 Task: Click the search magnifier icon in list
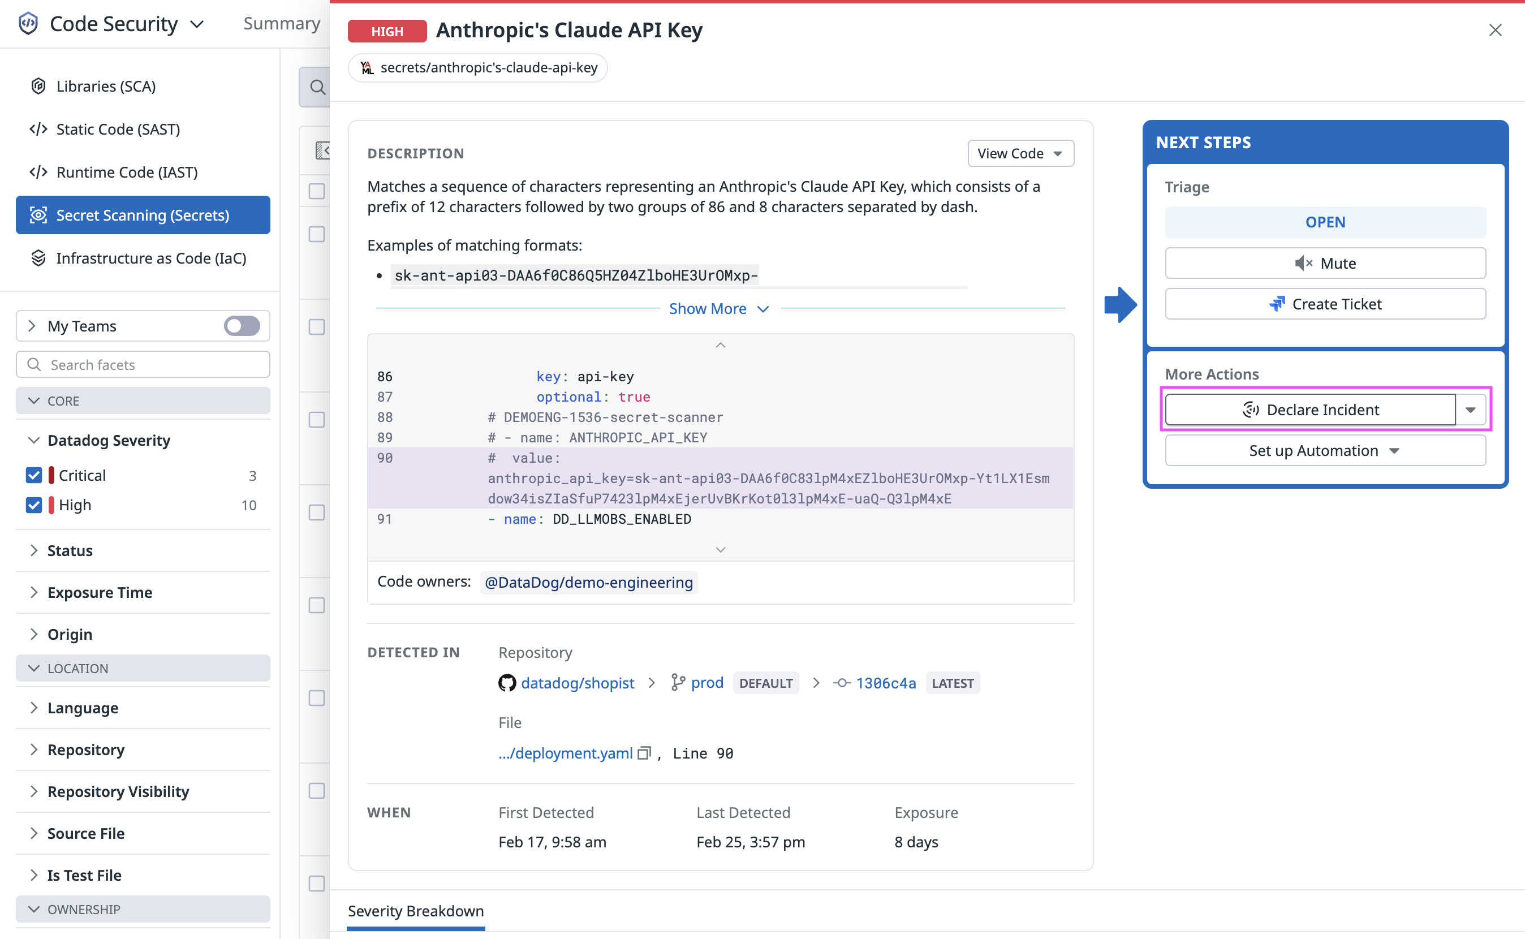tap(317, 87)
